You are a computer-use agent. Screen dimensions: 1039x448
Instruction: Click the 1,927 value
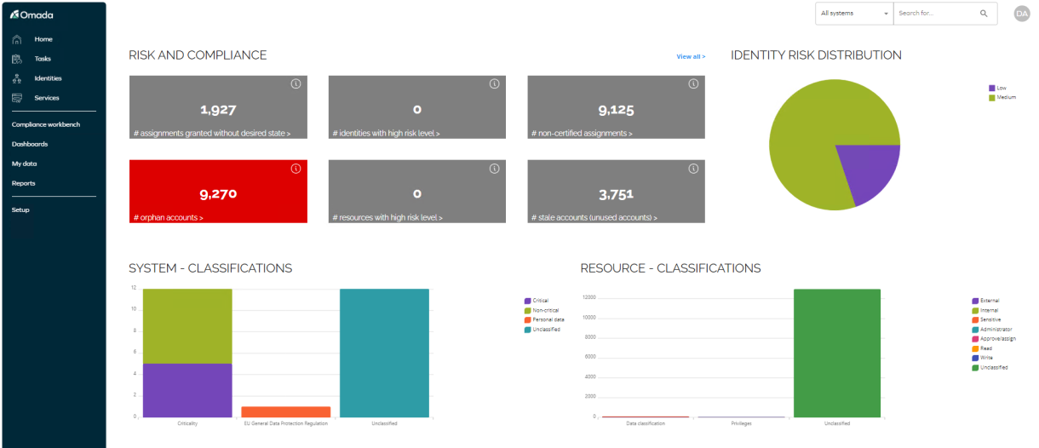(x=218, y=110)
